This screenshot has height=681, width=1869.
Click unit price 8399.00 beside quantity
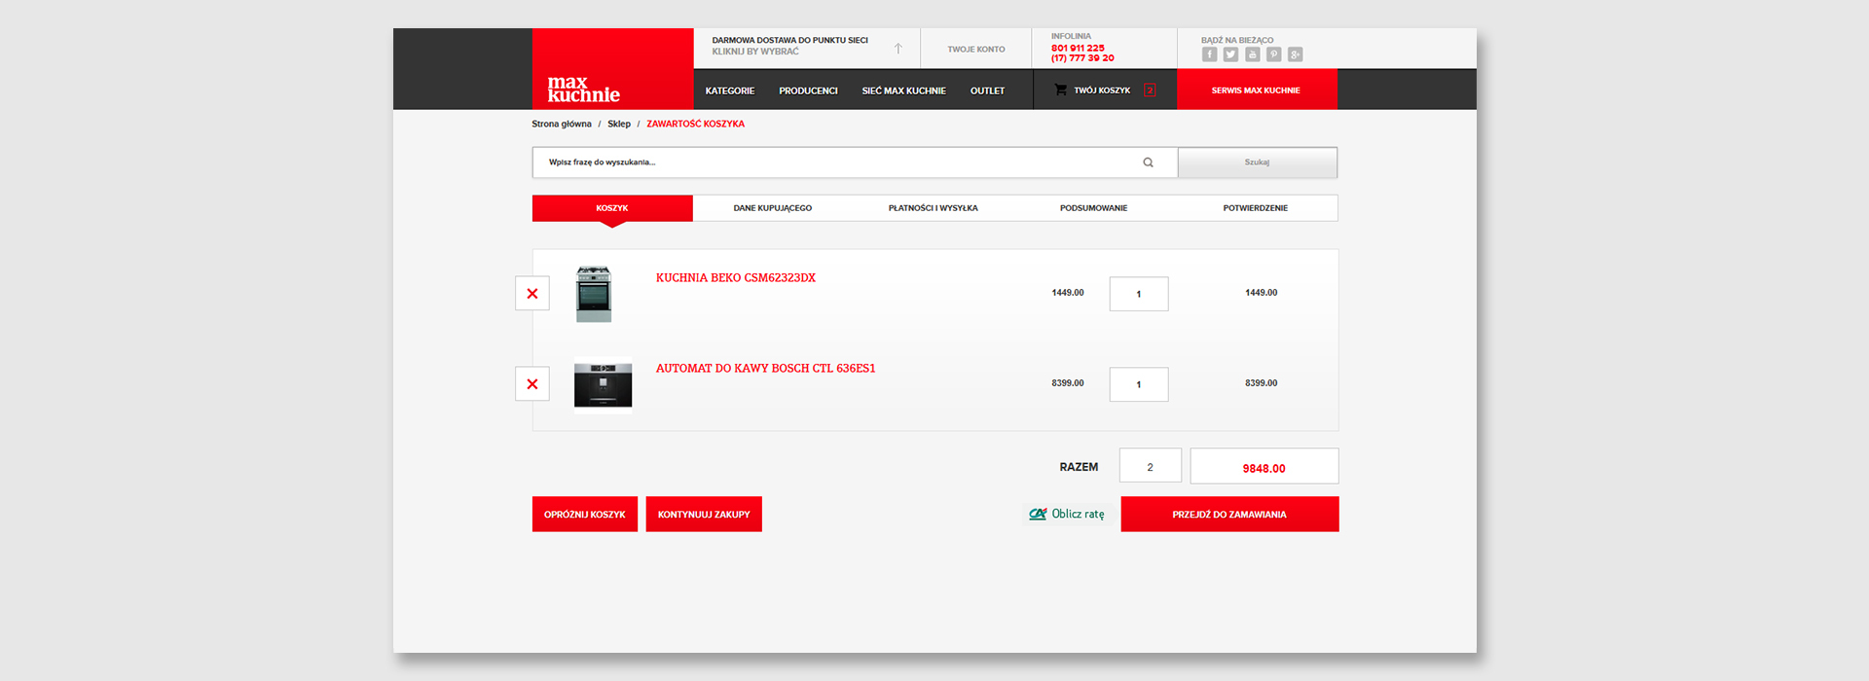[x=1068, y=383]
